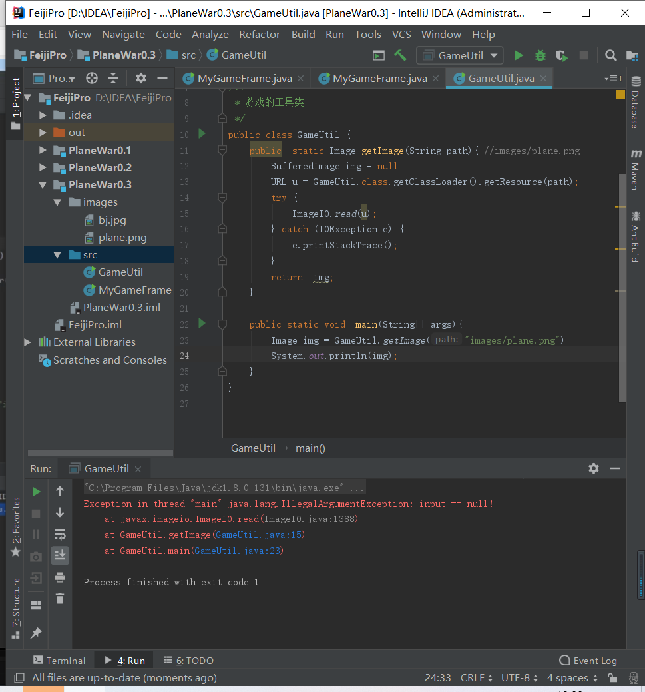The height and width of the screenshot is (692, 645).
Task: Open Run panel settings gear
Action: 594,468
